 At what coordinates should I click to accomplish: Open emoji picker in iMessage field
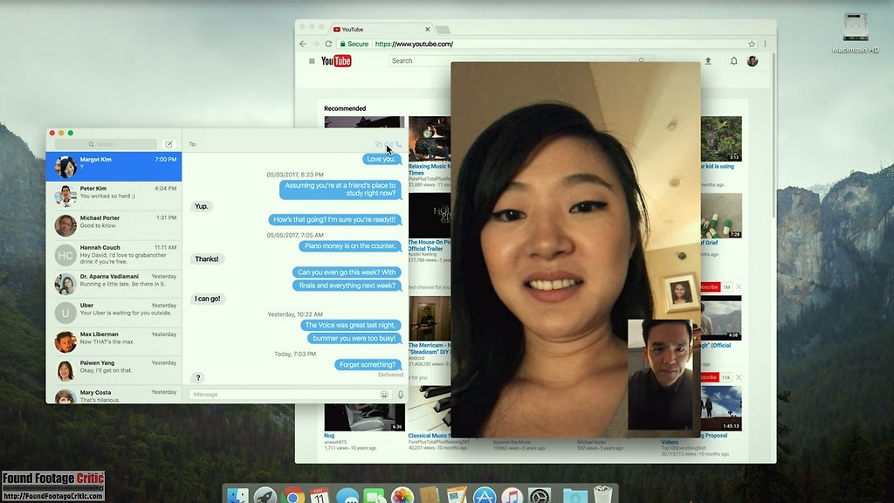click(x=384, y=394)
